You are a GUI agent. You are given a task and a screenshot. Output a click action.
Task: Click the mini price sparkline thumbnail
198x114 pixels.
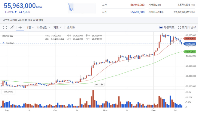tap(82, 8)
